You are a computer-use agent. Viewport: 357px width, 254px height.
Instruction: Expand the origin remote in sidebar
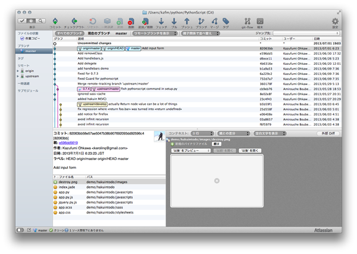tap(18, 71)
